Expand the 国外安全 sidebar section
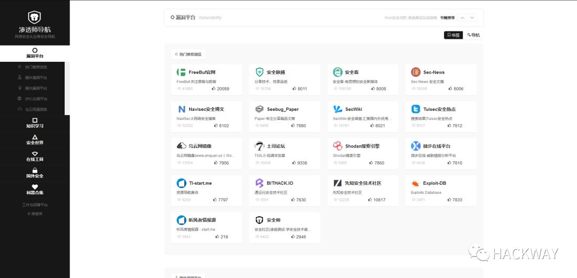The image size is (577, 278). point(35,173)
